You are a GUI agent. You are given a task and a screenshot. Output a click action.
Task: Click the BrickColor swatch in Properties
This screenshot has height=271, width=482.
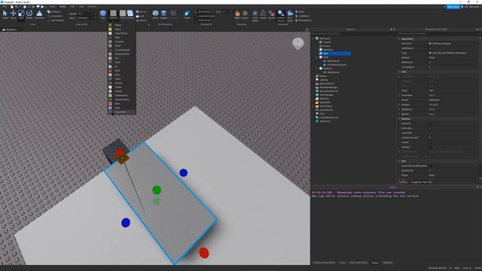point(430,44)
